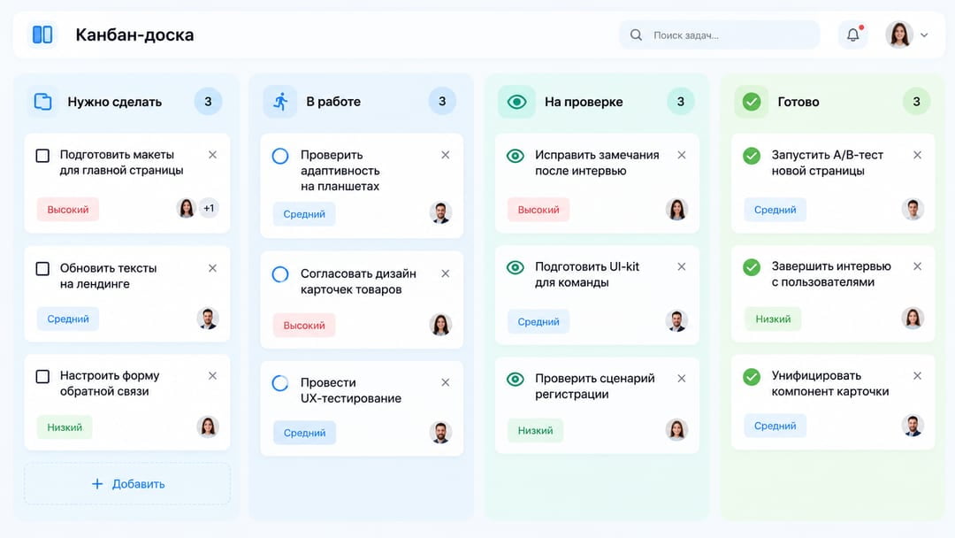Click "Добавить" to add a new task
The image size is (955, 538).
click(x=127, y=484)
